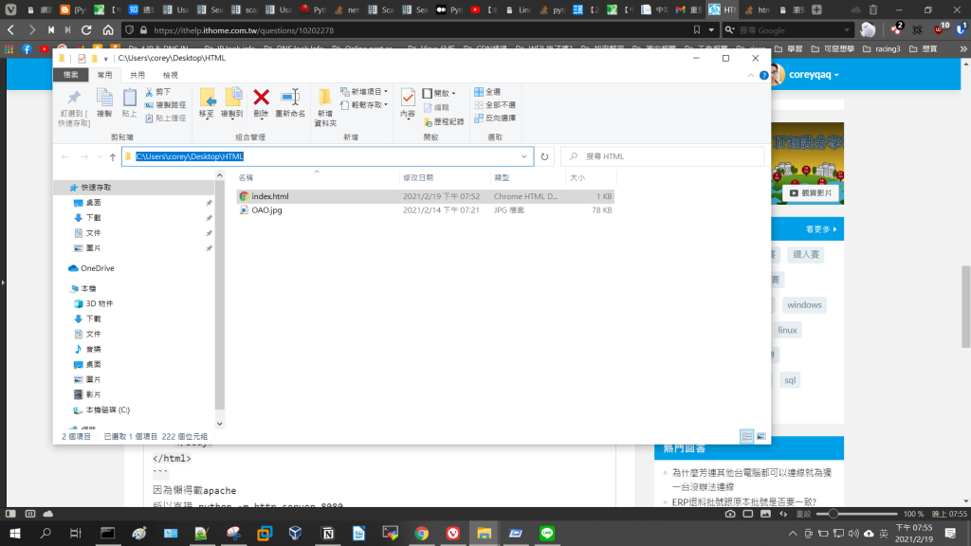Go up one folder level
This screenshot has width=971, height=546.
pyautogui.click(x=112, y=156)
